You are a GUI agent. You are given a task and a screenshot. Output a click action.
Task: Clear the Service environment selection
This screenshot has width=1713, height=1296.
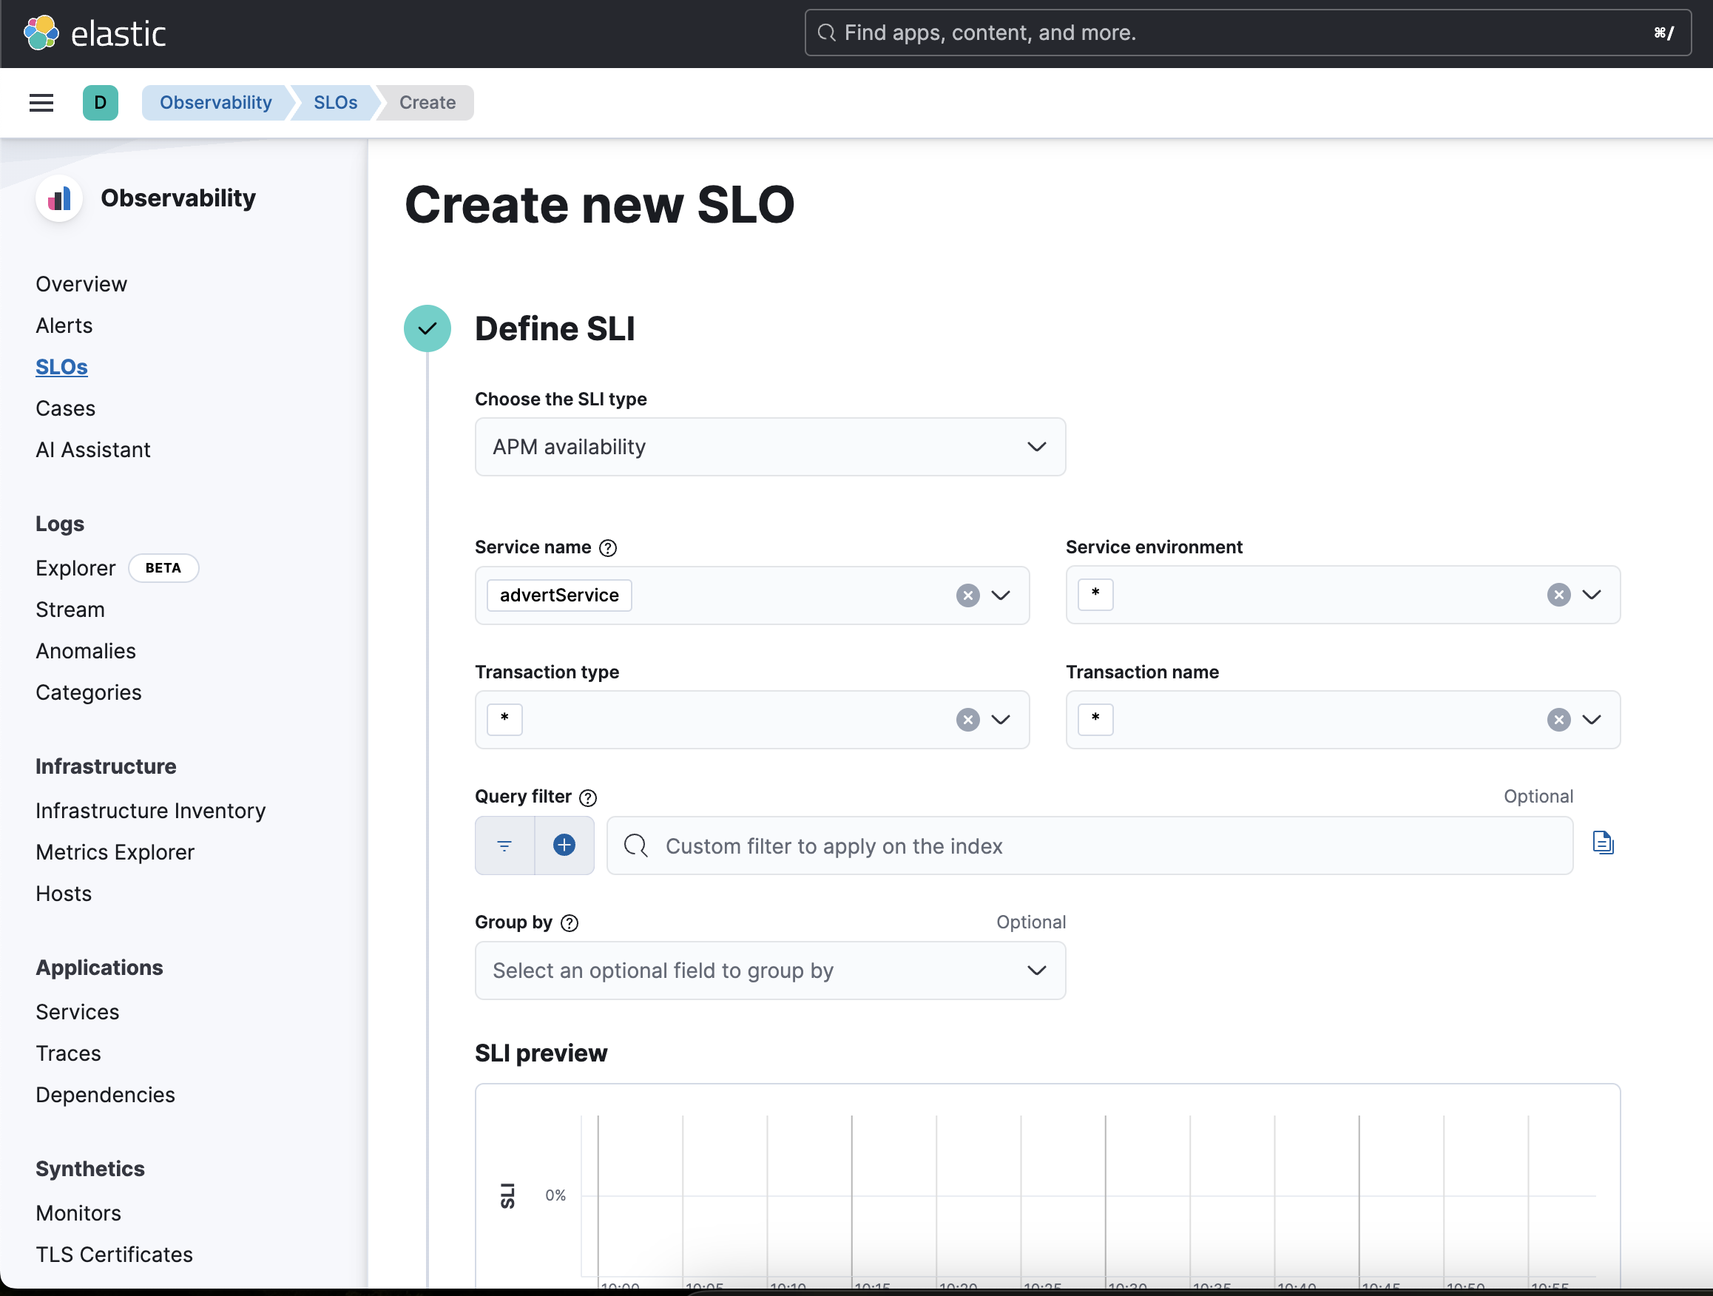(1559, 594)
